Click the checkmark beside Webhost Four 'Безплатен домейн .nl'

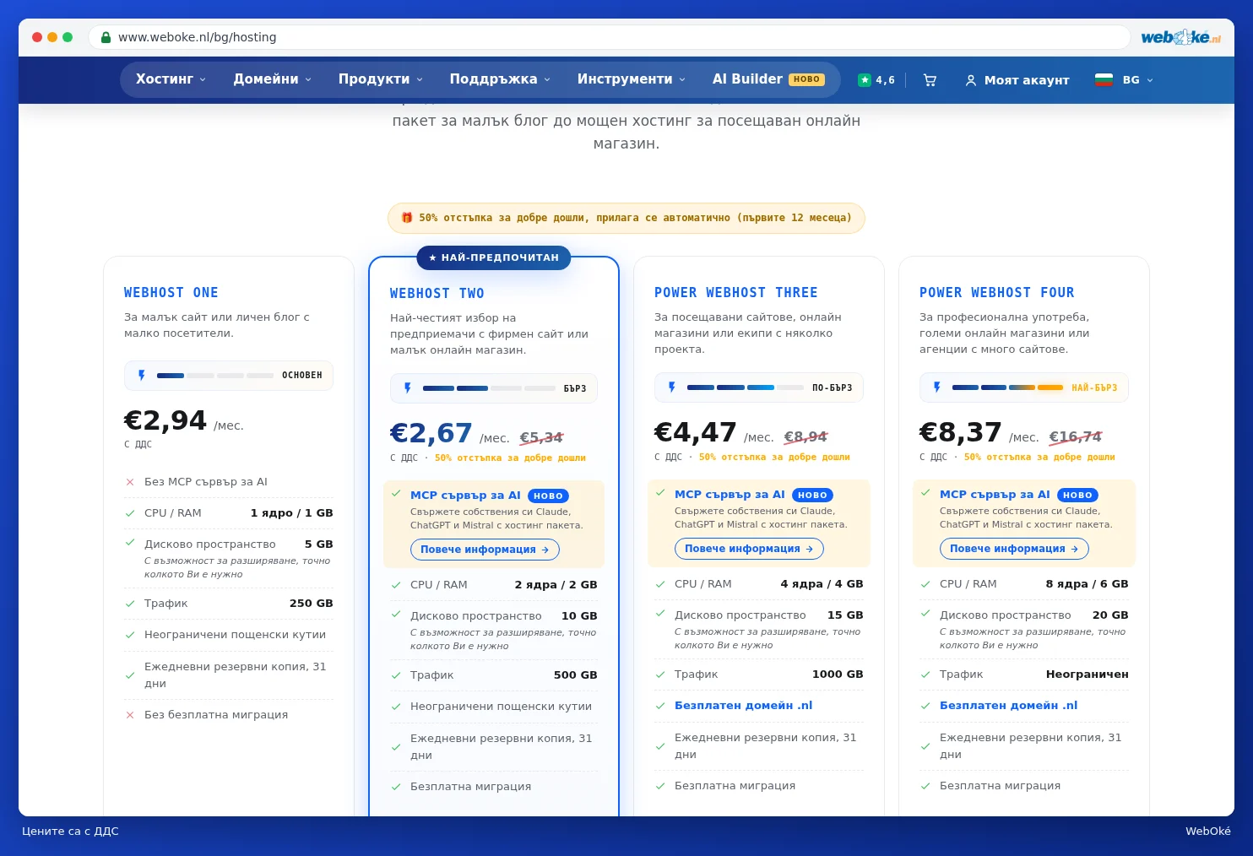[x=925, y=706]
